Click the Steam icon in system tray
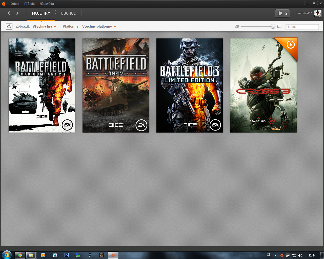This screenshot has width=324, height=259. (x=288, y=255)
